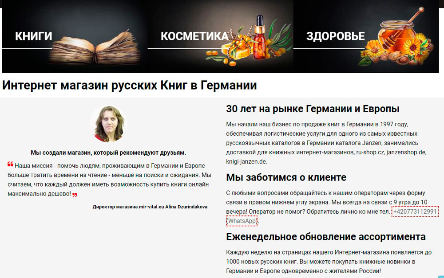The height and width of the screenshot is (278, 444).
Task: Call the phone number +420773112991
Action: coord(415,211)
